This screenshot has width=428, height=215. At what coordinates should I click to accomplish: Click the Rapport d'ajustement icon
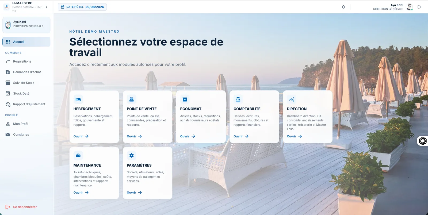pos(8,104)
